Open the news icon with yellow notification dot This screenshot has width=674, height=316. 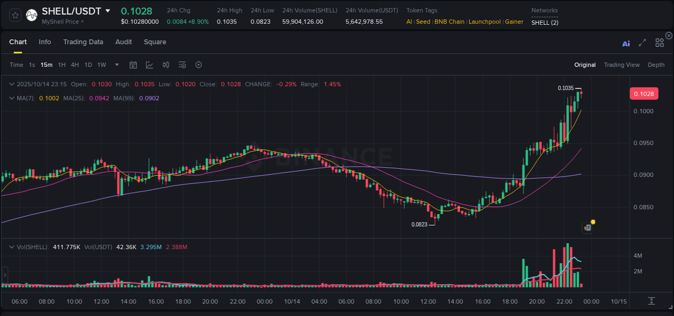coord(587,228)
